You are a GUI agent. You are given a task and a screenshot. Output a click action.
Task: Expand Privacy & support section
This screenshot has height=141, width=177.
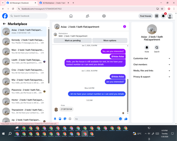pyautogui.click(x=152, y=77)
